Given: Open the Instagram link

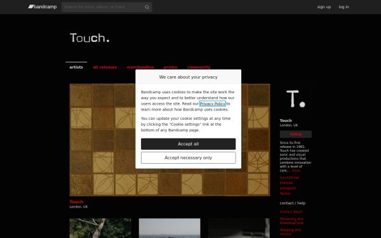Looking at the screenshot, I should point(288,188).
